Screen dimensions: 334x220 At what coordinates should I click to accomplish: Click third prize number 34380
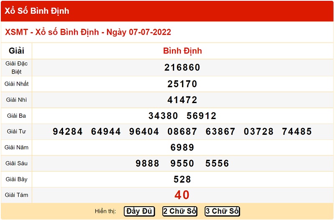coord(163,116)
